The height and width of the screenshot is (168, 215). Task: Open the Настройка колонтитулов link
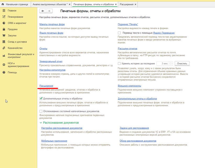52,70
